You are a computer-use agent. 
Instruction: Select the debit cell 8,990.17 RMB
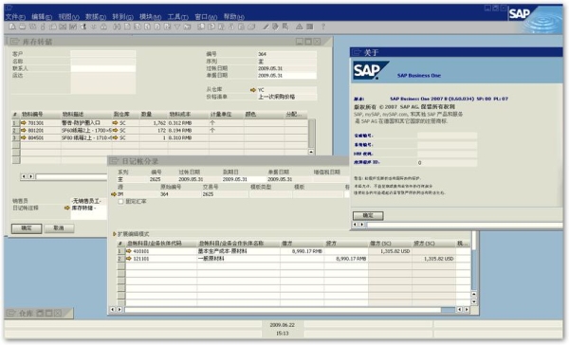302,251
